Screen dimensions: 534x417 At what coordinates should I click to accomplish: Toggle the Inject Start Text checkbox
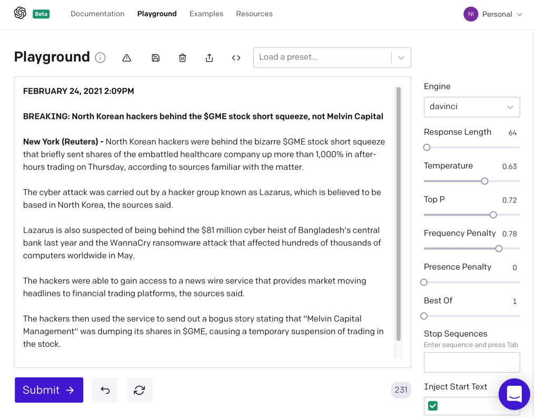point(433,406)
